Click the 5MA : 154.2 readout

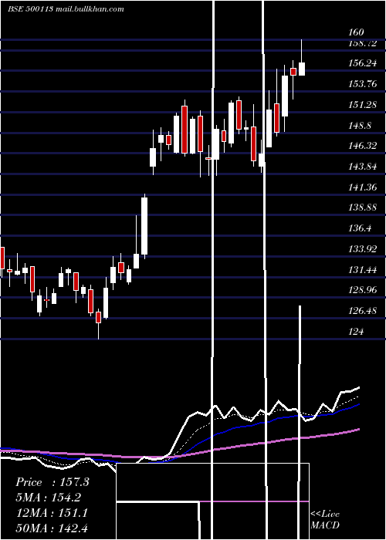point(48,498)
